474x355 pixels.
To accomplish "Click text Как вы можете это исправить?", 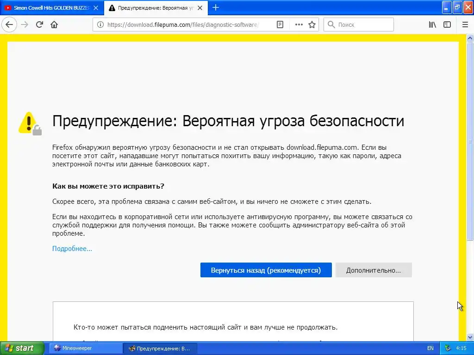I will point(108,186).
